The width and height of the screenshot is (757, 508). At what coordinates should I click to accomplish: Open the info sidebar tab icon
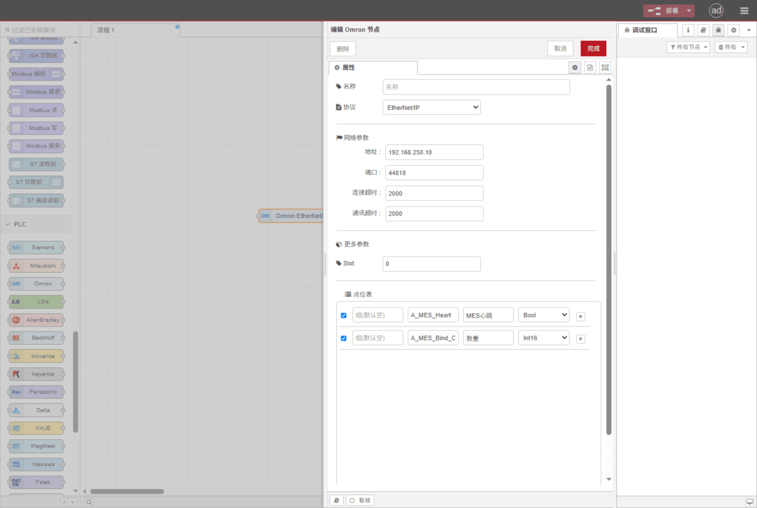688,30
